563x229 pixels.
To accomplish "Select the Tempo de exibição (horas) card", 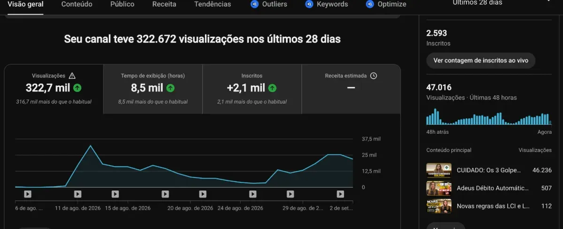I will (x=153, y=89).
